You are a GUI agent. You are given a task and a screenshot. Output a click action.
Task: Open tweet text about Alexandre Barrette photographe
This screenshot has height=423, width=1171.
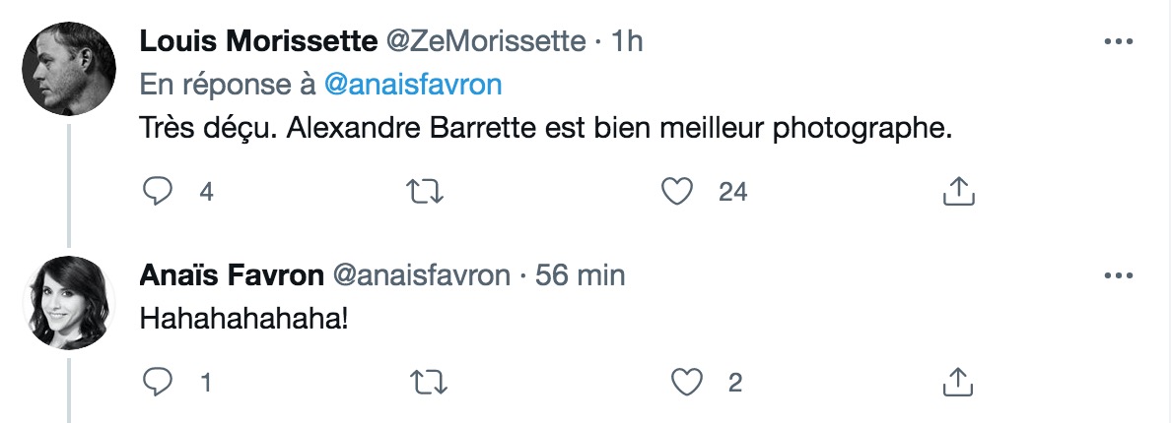coord(546,129)
